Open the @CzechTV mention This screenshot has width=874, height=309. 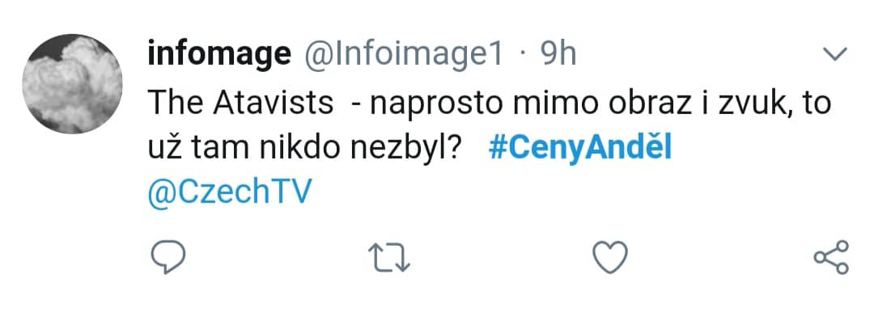tap(230, 193)
